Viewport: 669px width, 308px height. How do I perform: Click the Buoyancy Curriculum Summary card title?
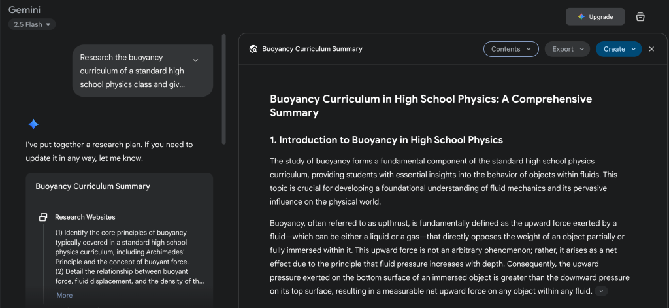93,186
